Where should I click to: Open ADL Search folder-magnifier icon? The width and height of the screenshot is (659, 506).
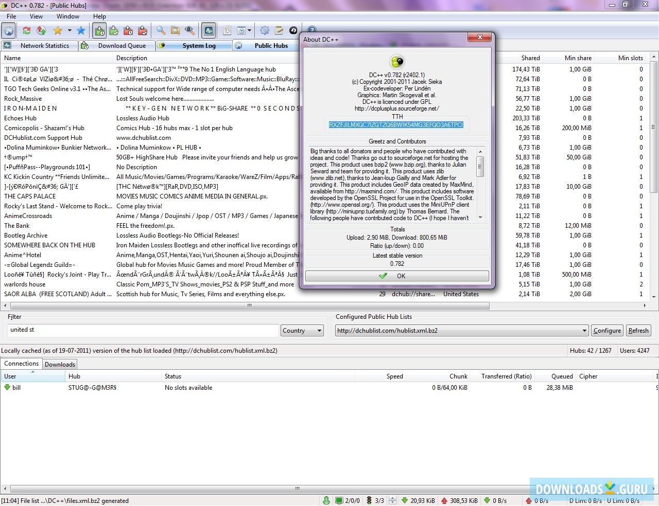pos(176,31)
